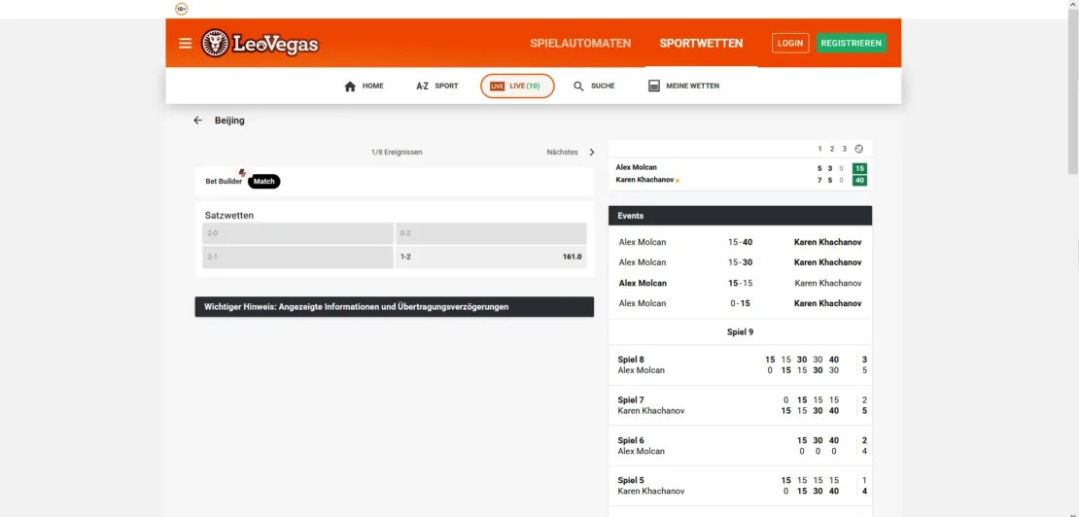Click the Spiel 5 row
The height and width of the screenshot is (517, 1079).
click(740, 485)
